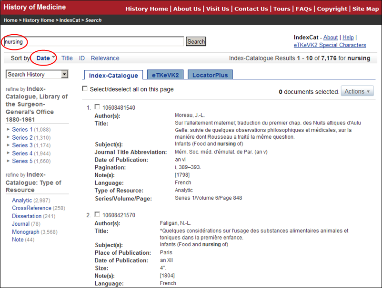Check Select/deselect all on this page
Screen dimensions: 382x288
(x=84, y=89)
